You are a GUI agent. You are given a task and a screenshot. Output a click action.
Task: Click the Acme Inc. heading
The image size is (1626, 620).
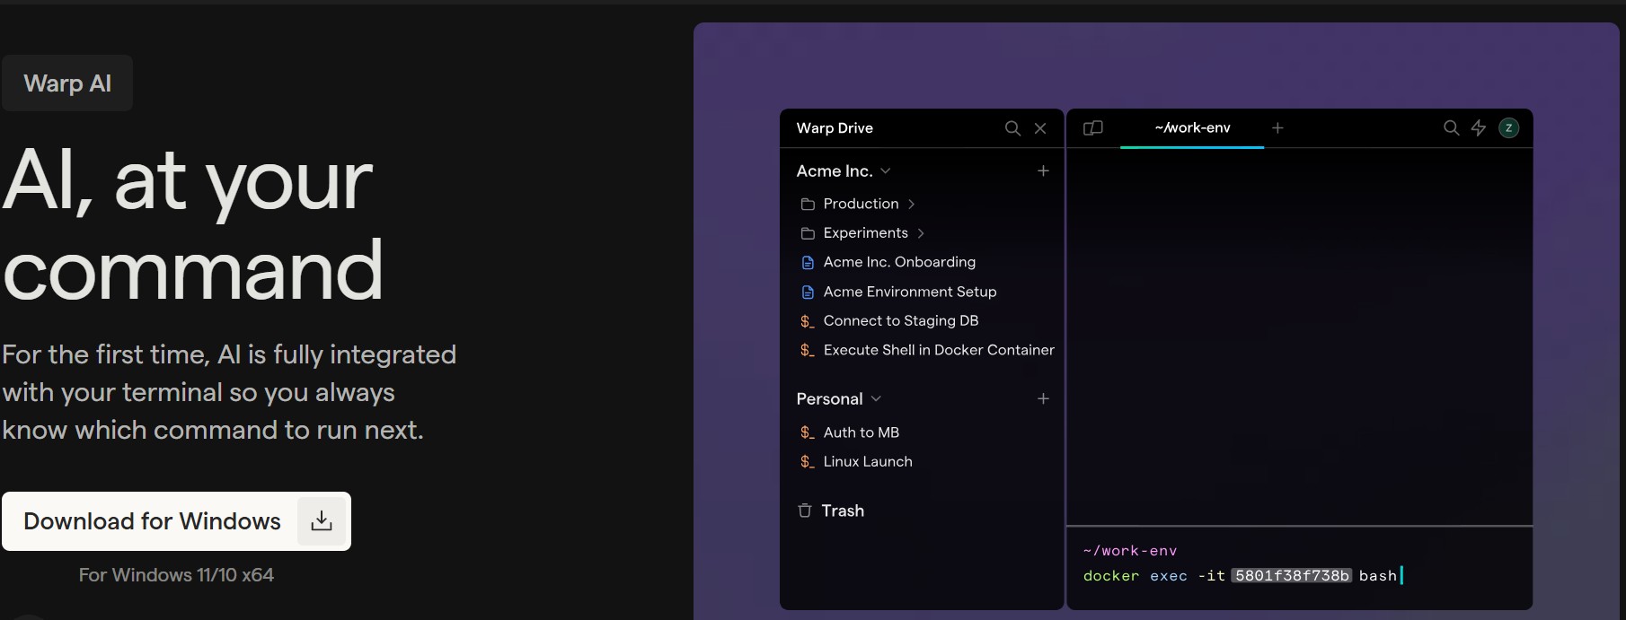[x=835, y=170]
